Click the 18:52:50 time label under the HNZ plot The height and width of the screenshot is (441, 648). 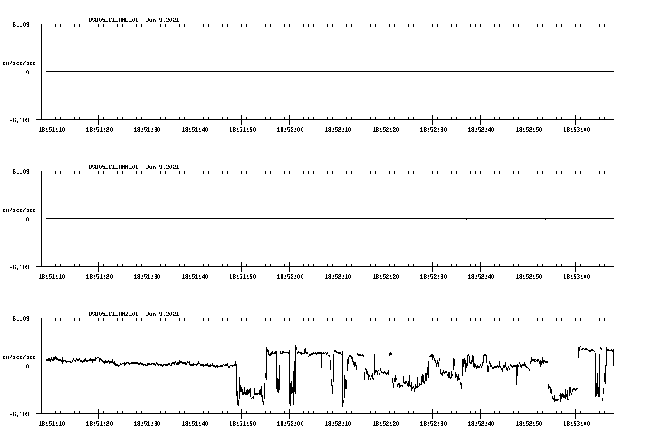(x=529, y=424)
